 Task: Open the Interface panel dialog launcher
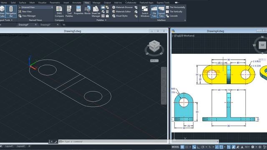185,20
